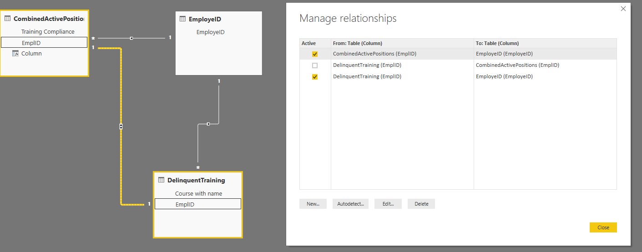This screenshot has width=642, height=252.
Task: Click the Autodetect... button
Action: click(350, 204)
